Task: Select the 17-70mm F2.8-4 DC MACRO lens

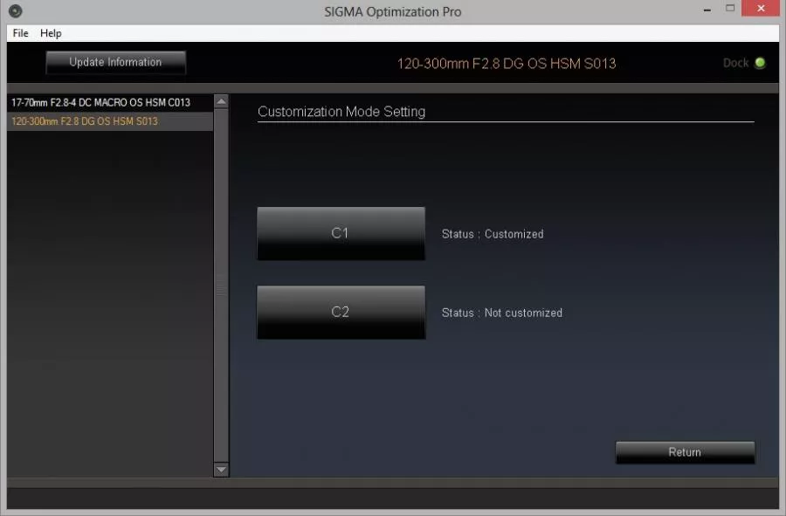Action: pos(100,102)
